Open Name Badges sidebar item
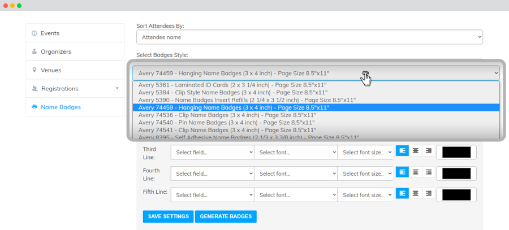This screenshot has width=509, height=230. click(75, 107)
